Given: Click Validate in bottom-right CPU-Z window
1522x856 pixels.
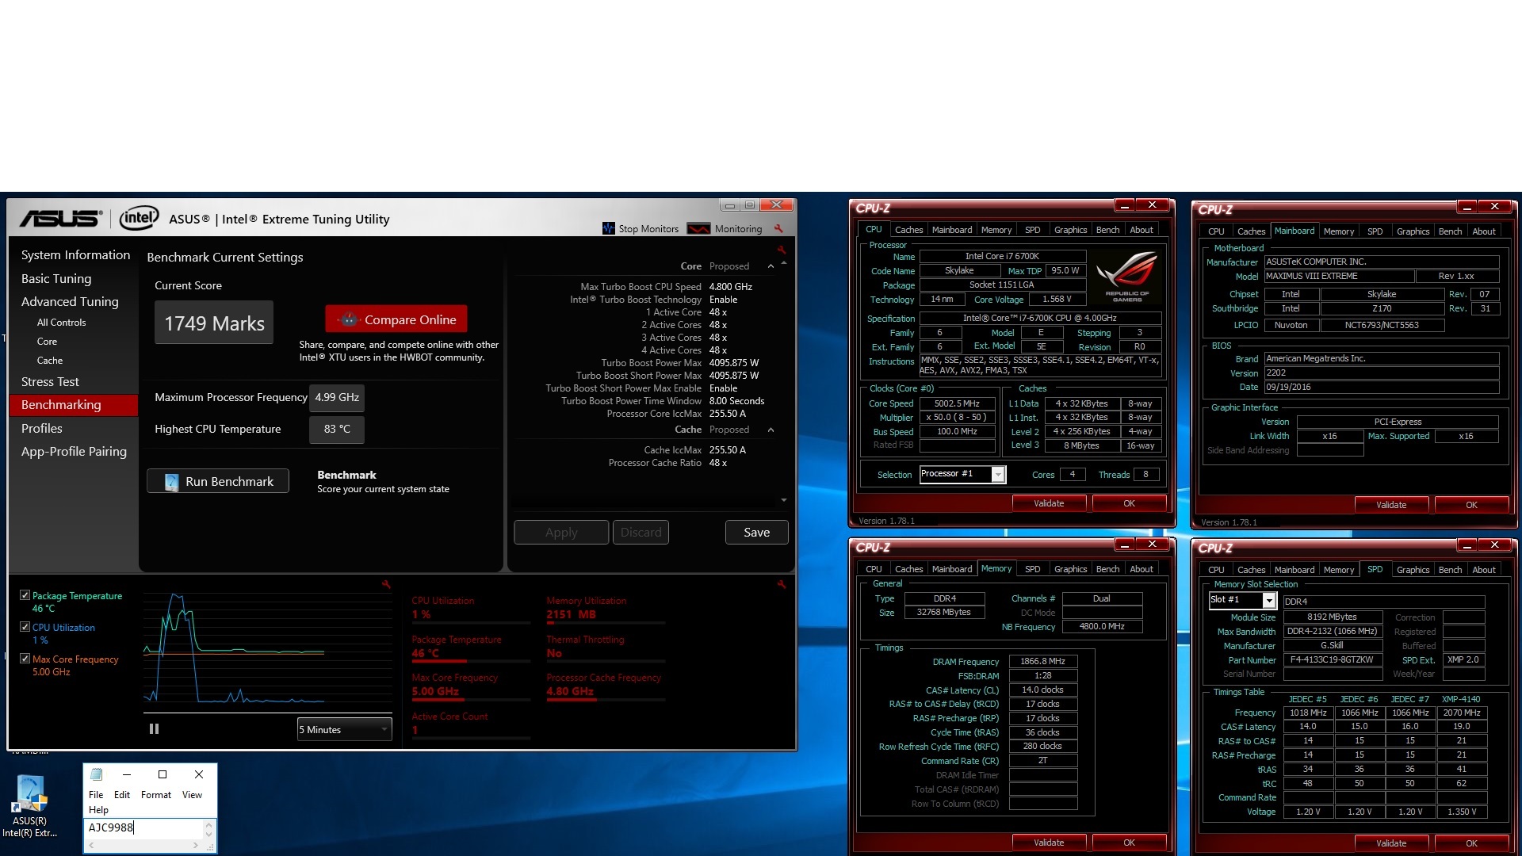Looking at the screenshot, I should coord(1391,843).
